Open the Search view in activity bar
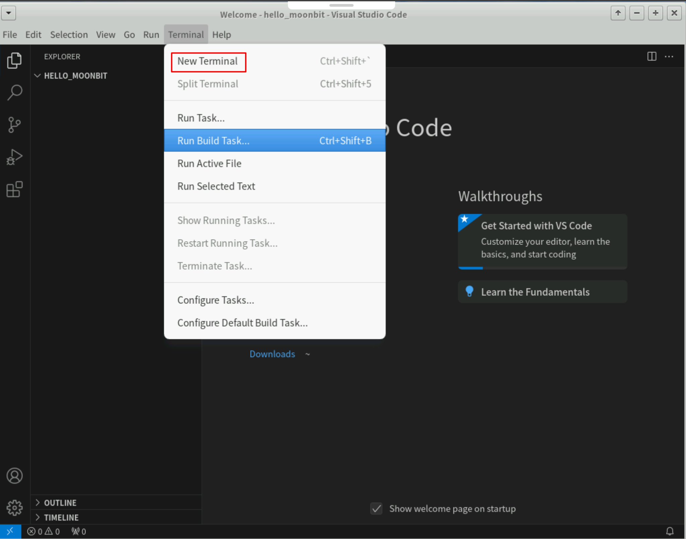Image resolution: width=686 pixels, height=539 pixels. [14, 92]
